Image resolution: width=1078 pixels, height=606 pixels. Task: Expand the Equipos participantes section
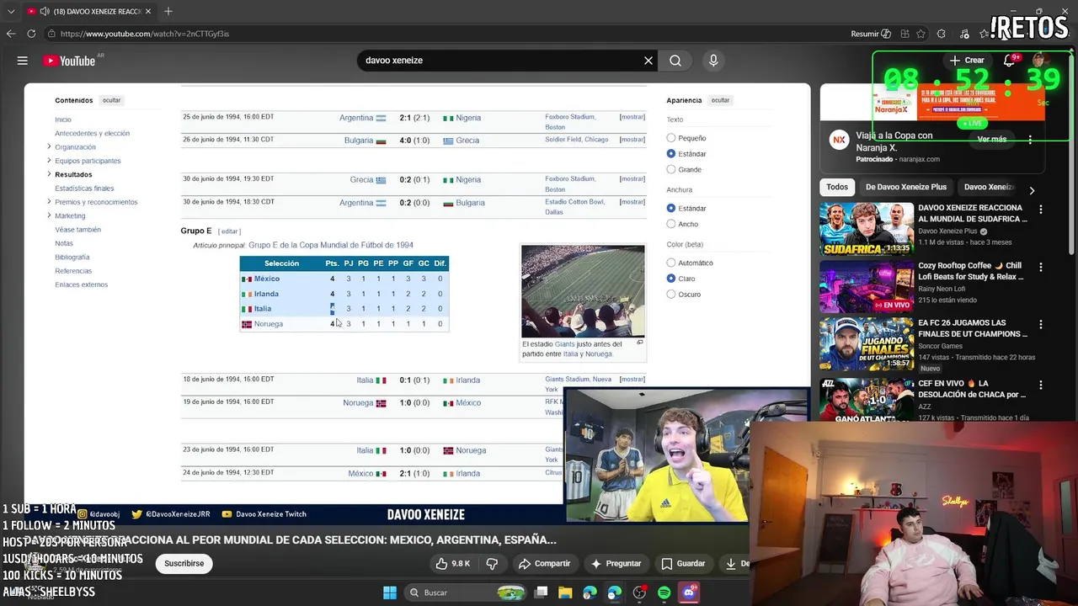(x=49, y=161)
